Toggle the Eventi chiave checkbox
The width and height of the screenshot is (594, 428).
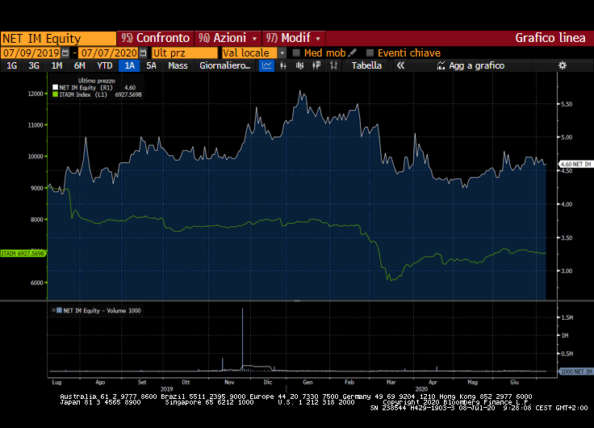tap(370, 52)
